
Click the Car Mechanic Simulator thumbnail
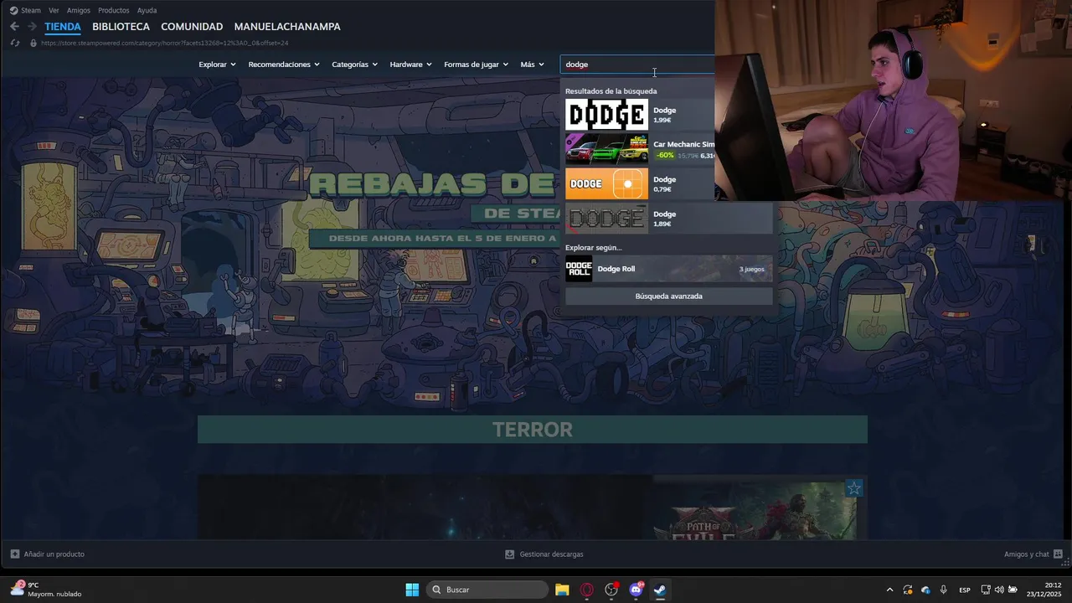tap(606, 149)
